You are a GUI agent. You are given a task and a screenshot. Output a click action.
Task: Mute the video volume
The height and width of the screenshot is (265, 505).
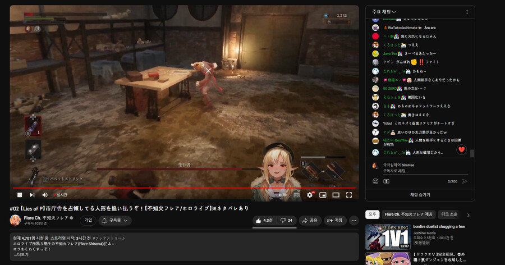(45, 195)
